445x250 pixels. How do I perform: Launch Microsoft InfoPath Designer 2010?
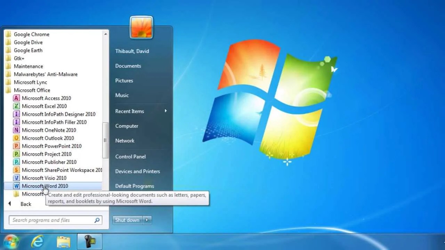58,114
